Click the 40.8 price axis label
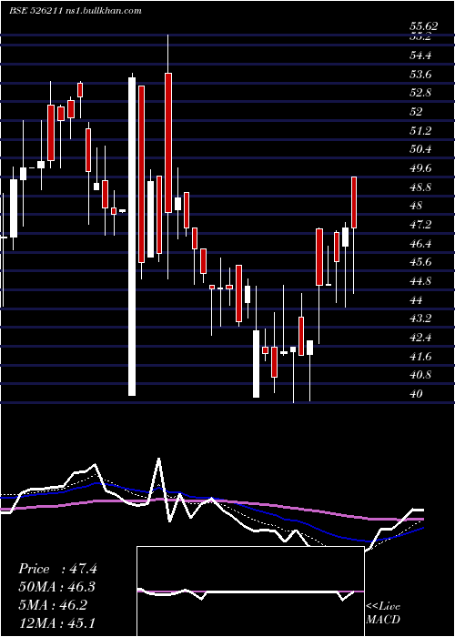Screen dimensions: 455x637 pyautogui.click(x=420, y=375)
